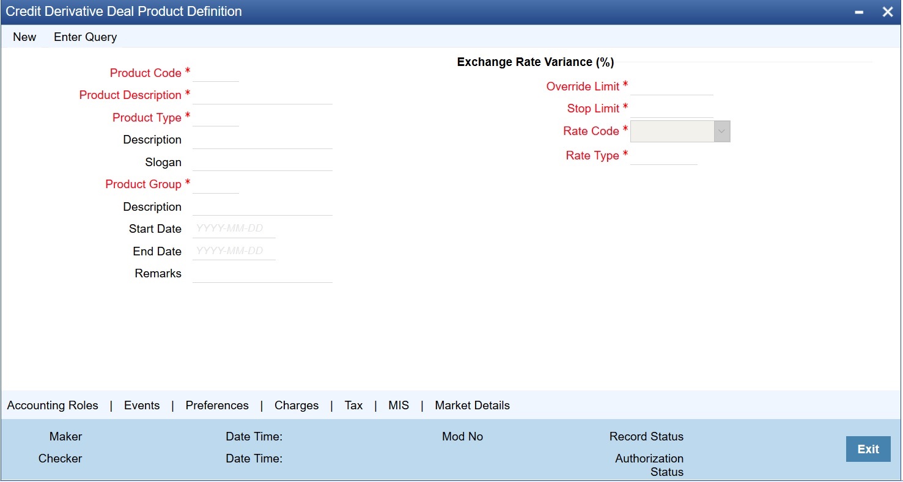Click the Product Type field
This screenshot has height=482, width=903.
(216, 117)
